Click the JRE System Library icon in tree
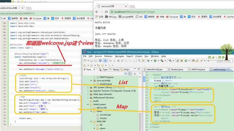The height and width of the screenshot is (131, 234). (x=91, y=87)
